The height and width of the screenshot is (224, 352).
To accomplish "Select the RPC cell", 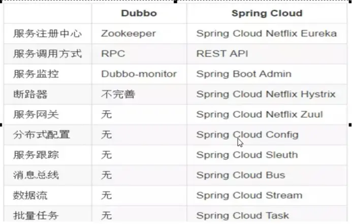I will [x=113, y=53].
